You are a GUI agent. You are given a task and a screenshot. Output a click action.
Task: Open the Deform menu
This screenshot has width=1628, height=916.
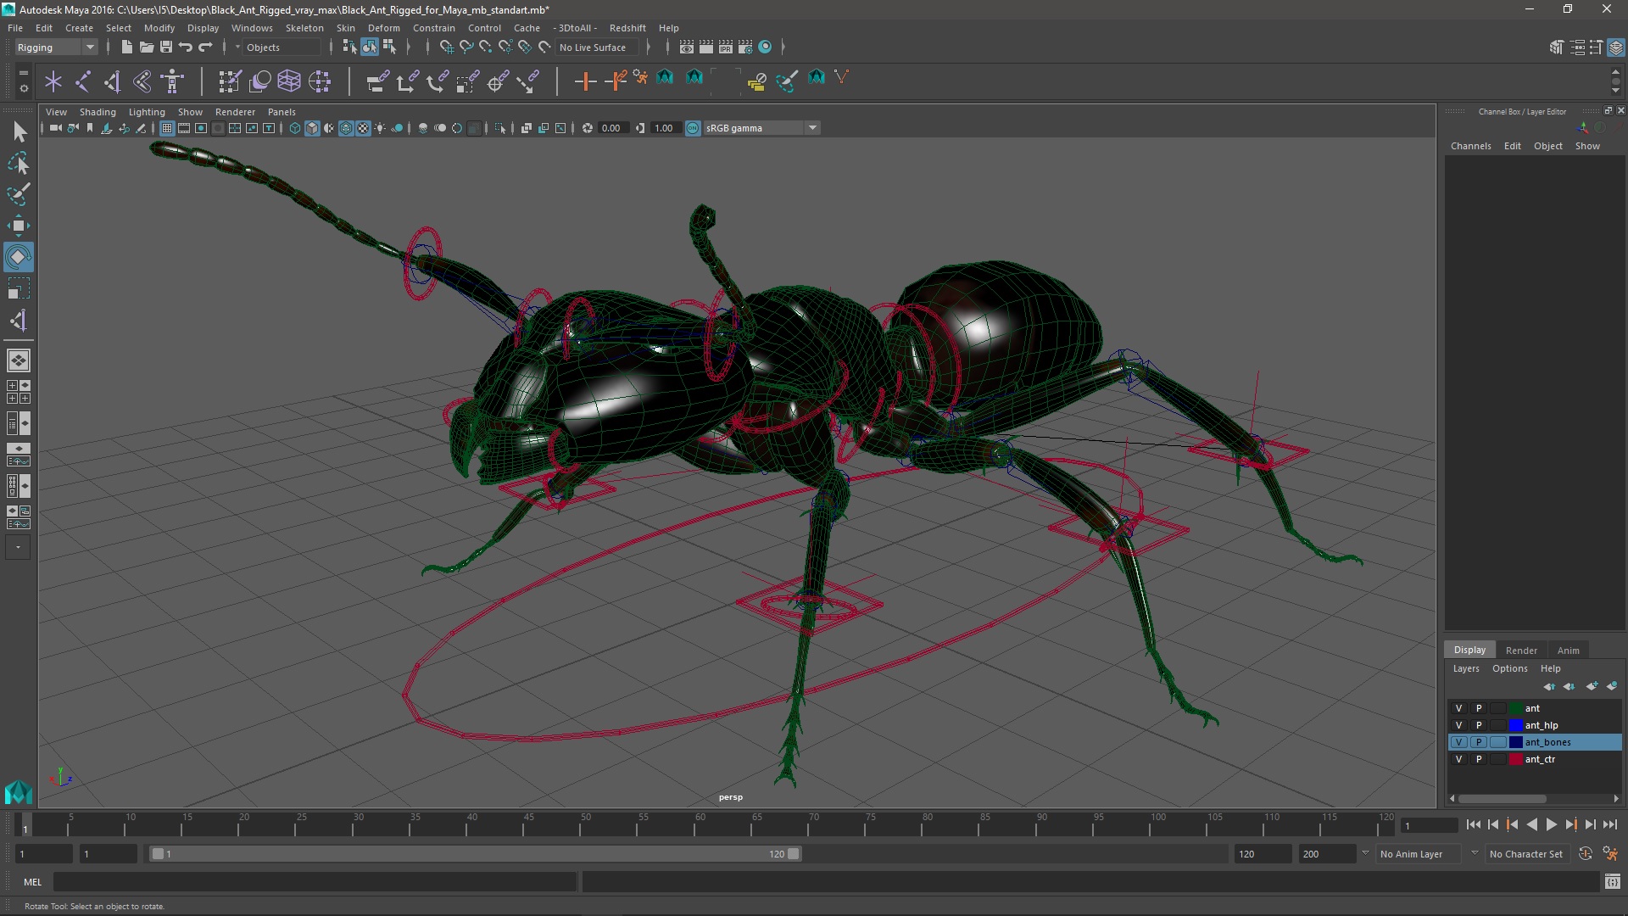(383, 27)
